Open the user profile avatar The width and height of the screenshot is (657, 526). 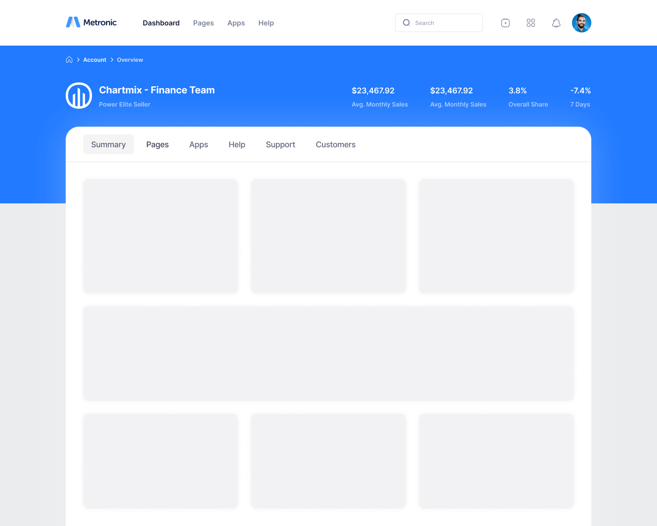[581, 23]
